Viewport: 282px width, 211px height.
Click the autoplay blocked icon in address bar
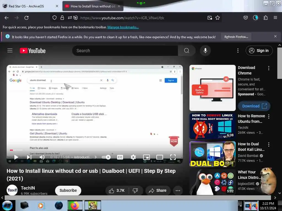coord(75,18)
